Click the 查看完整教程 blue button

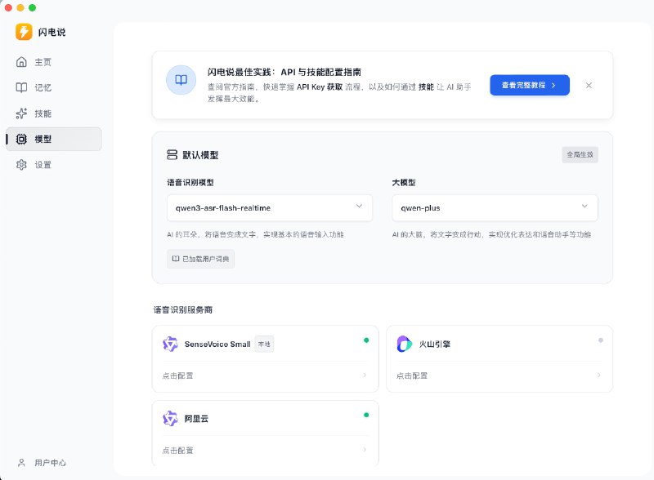(529, 84)
